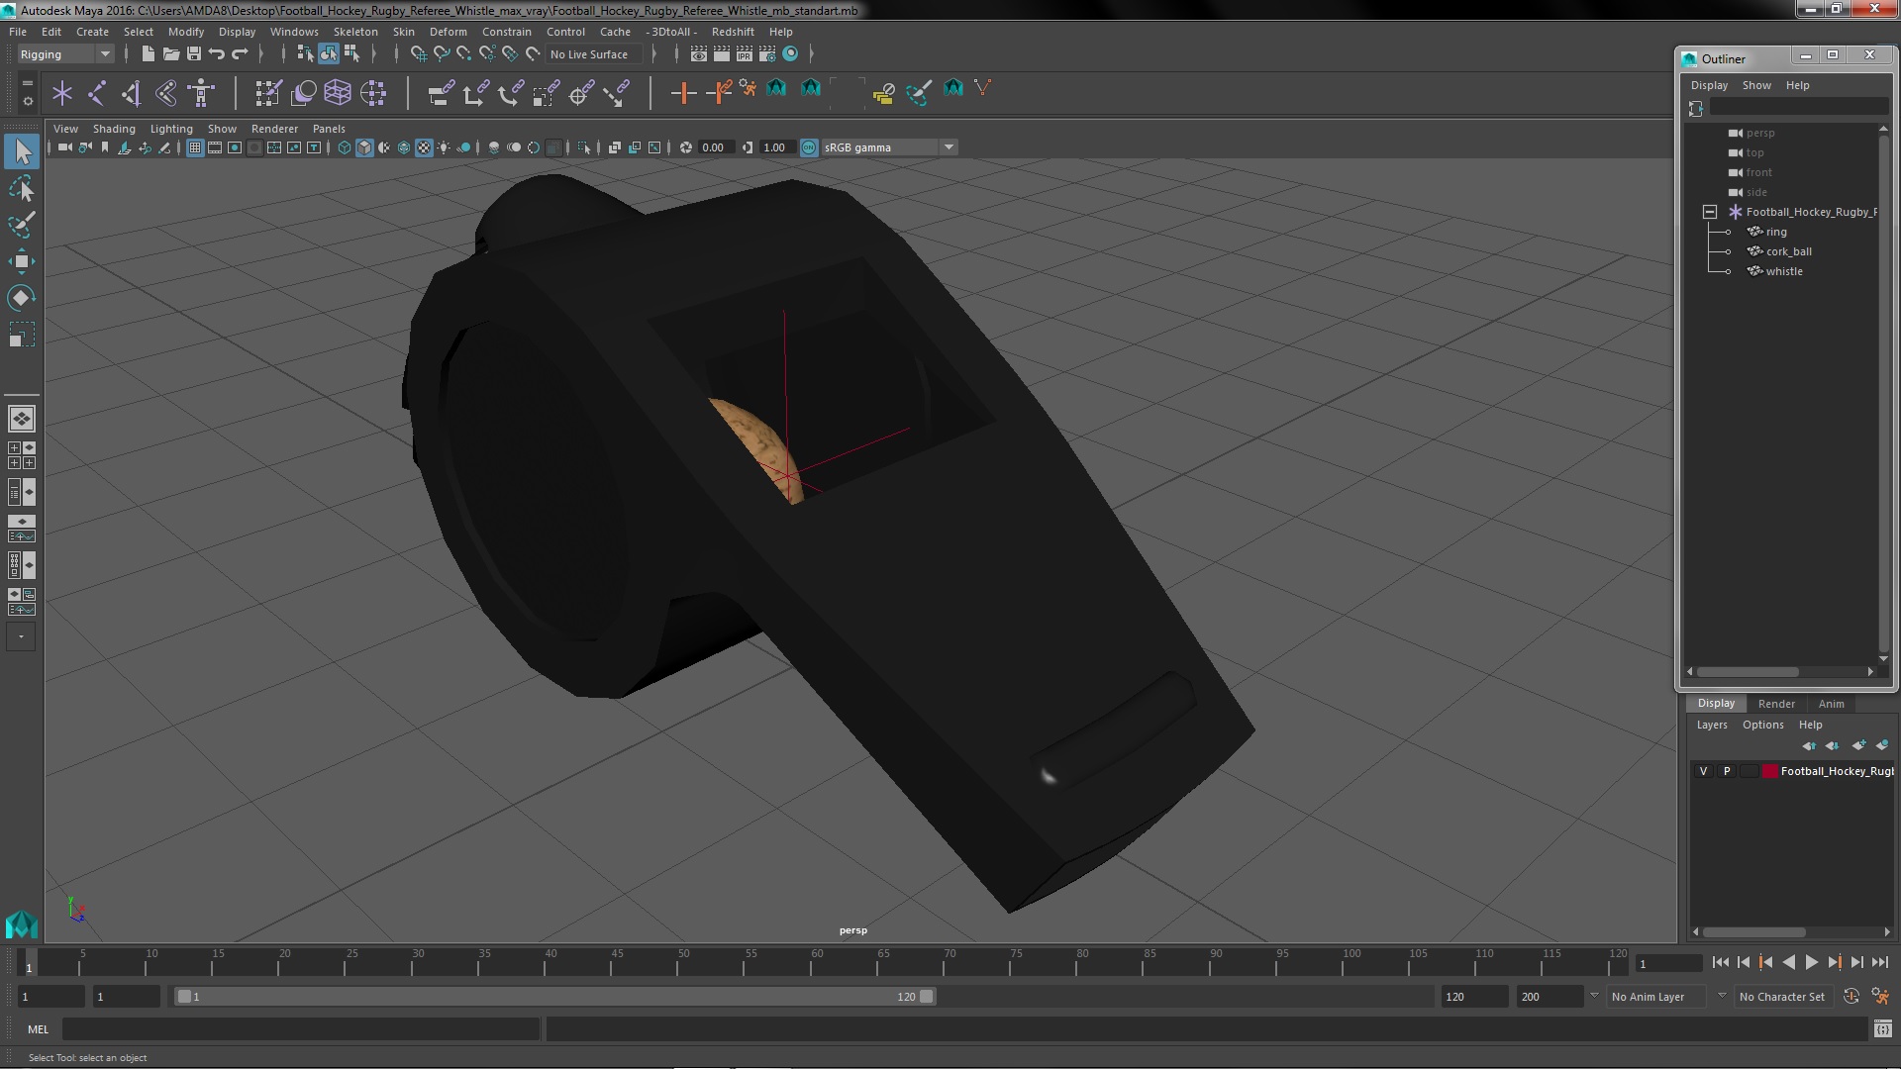Toggle use all lights button

pyautogui.click(x=444, y=147)
